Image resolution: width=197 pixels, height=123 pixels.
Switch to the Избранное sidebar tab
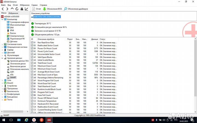[13, 13]
